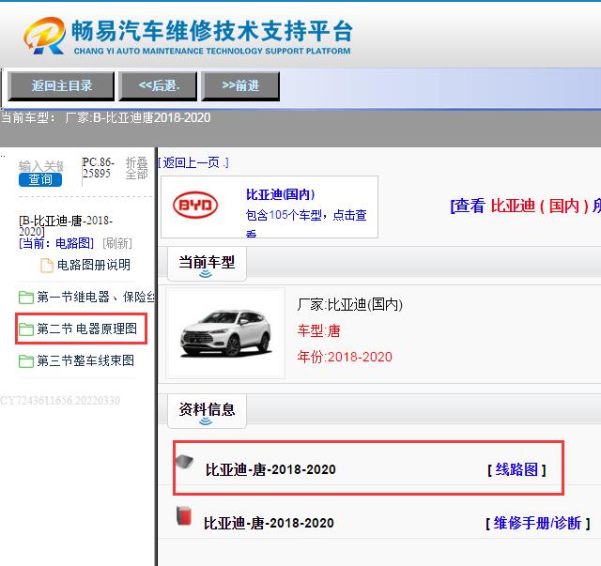This screenshot has height=566, width=601.
Task: Click 车型:唐 text
Action: pyautogui.click(x=319, y=330)
